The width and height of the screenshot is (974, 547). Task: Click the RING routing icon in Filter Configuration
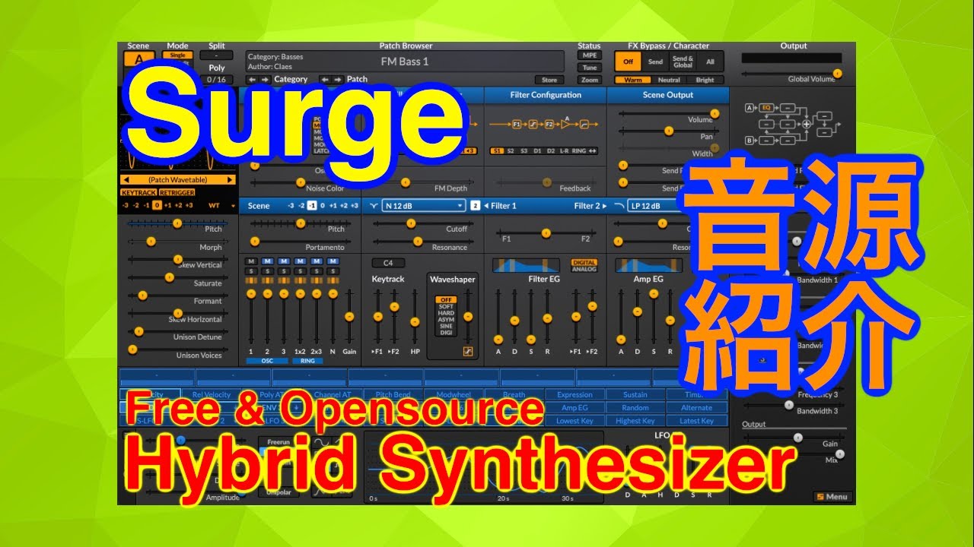[578, 151]
